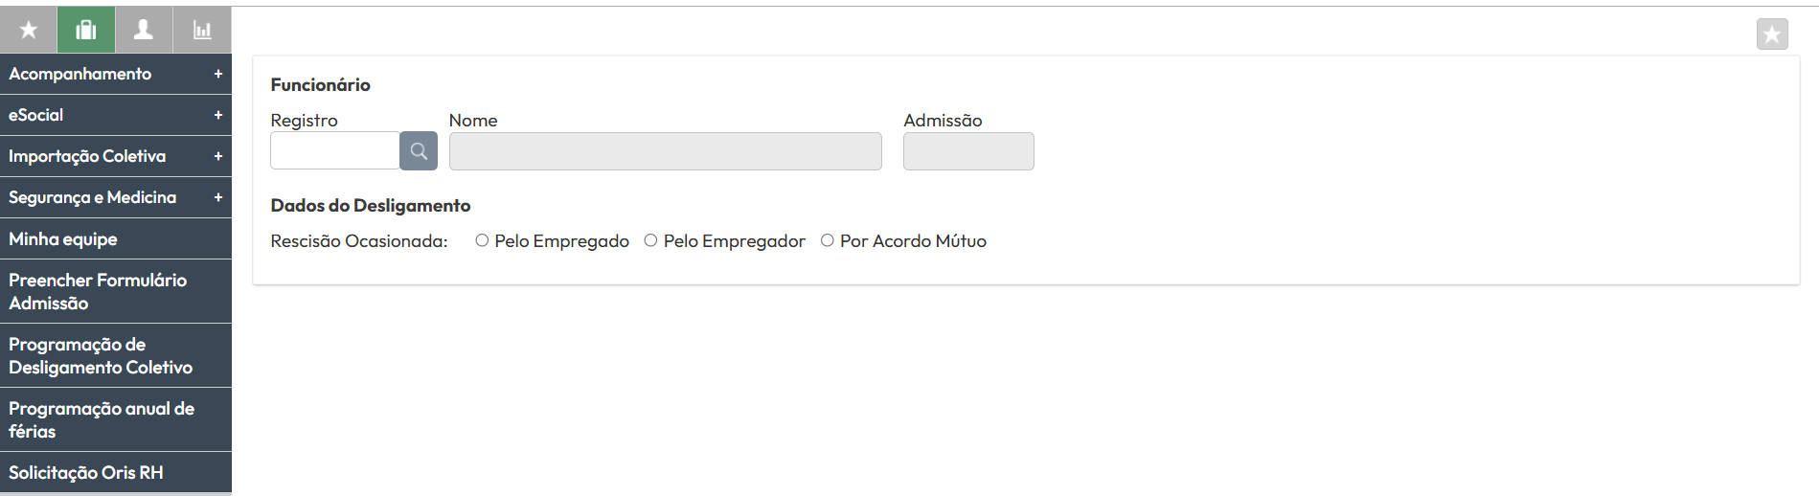Viewport: 1819px width, 496px height.
Task: Choose Pelo Empregador radio option
Action: [x=650, y=241]
